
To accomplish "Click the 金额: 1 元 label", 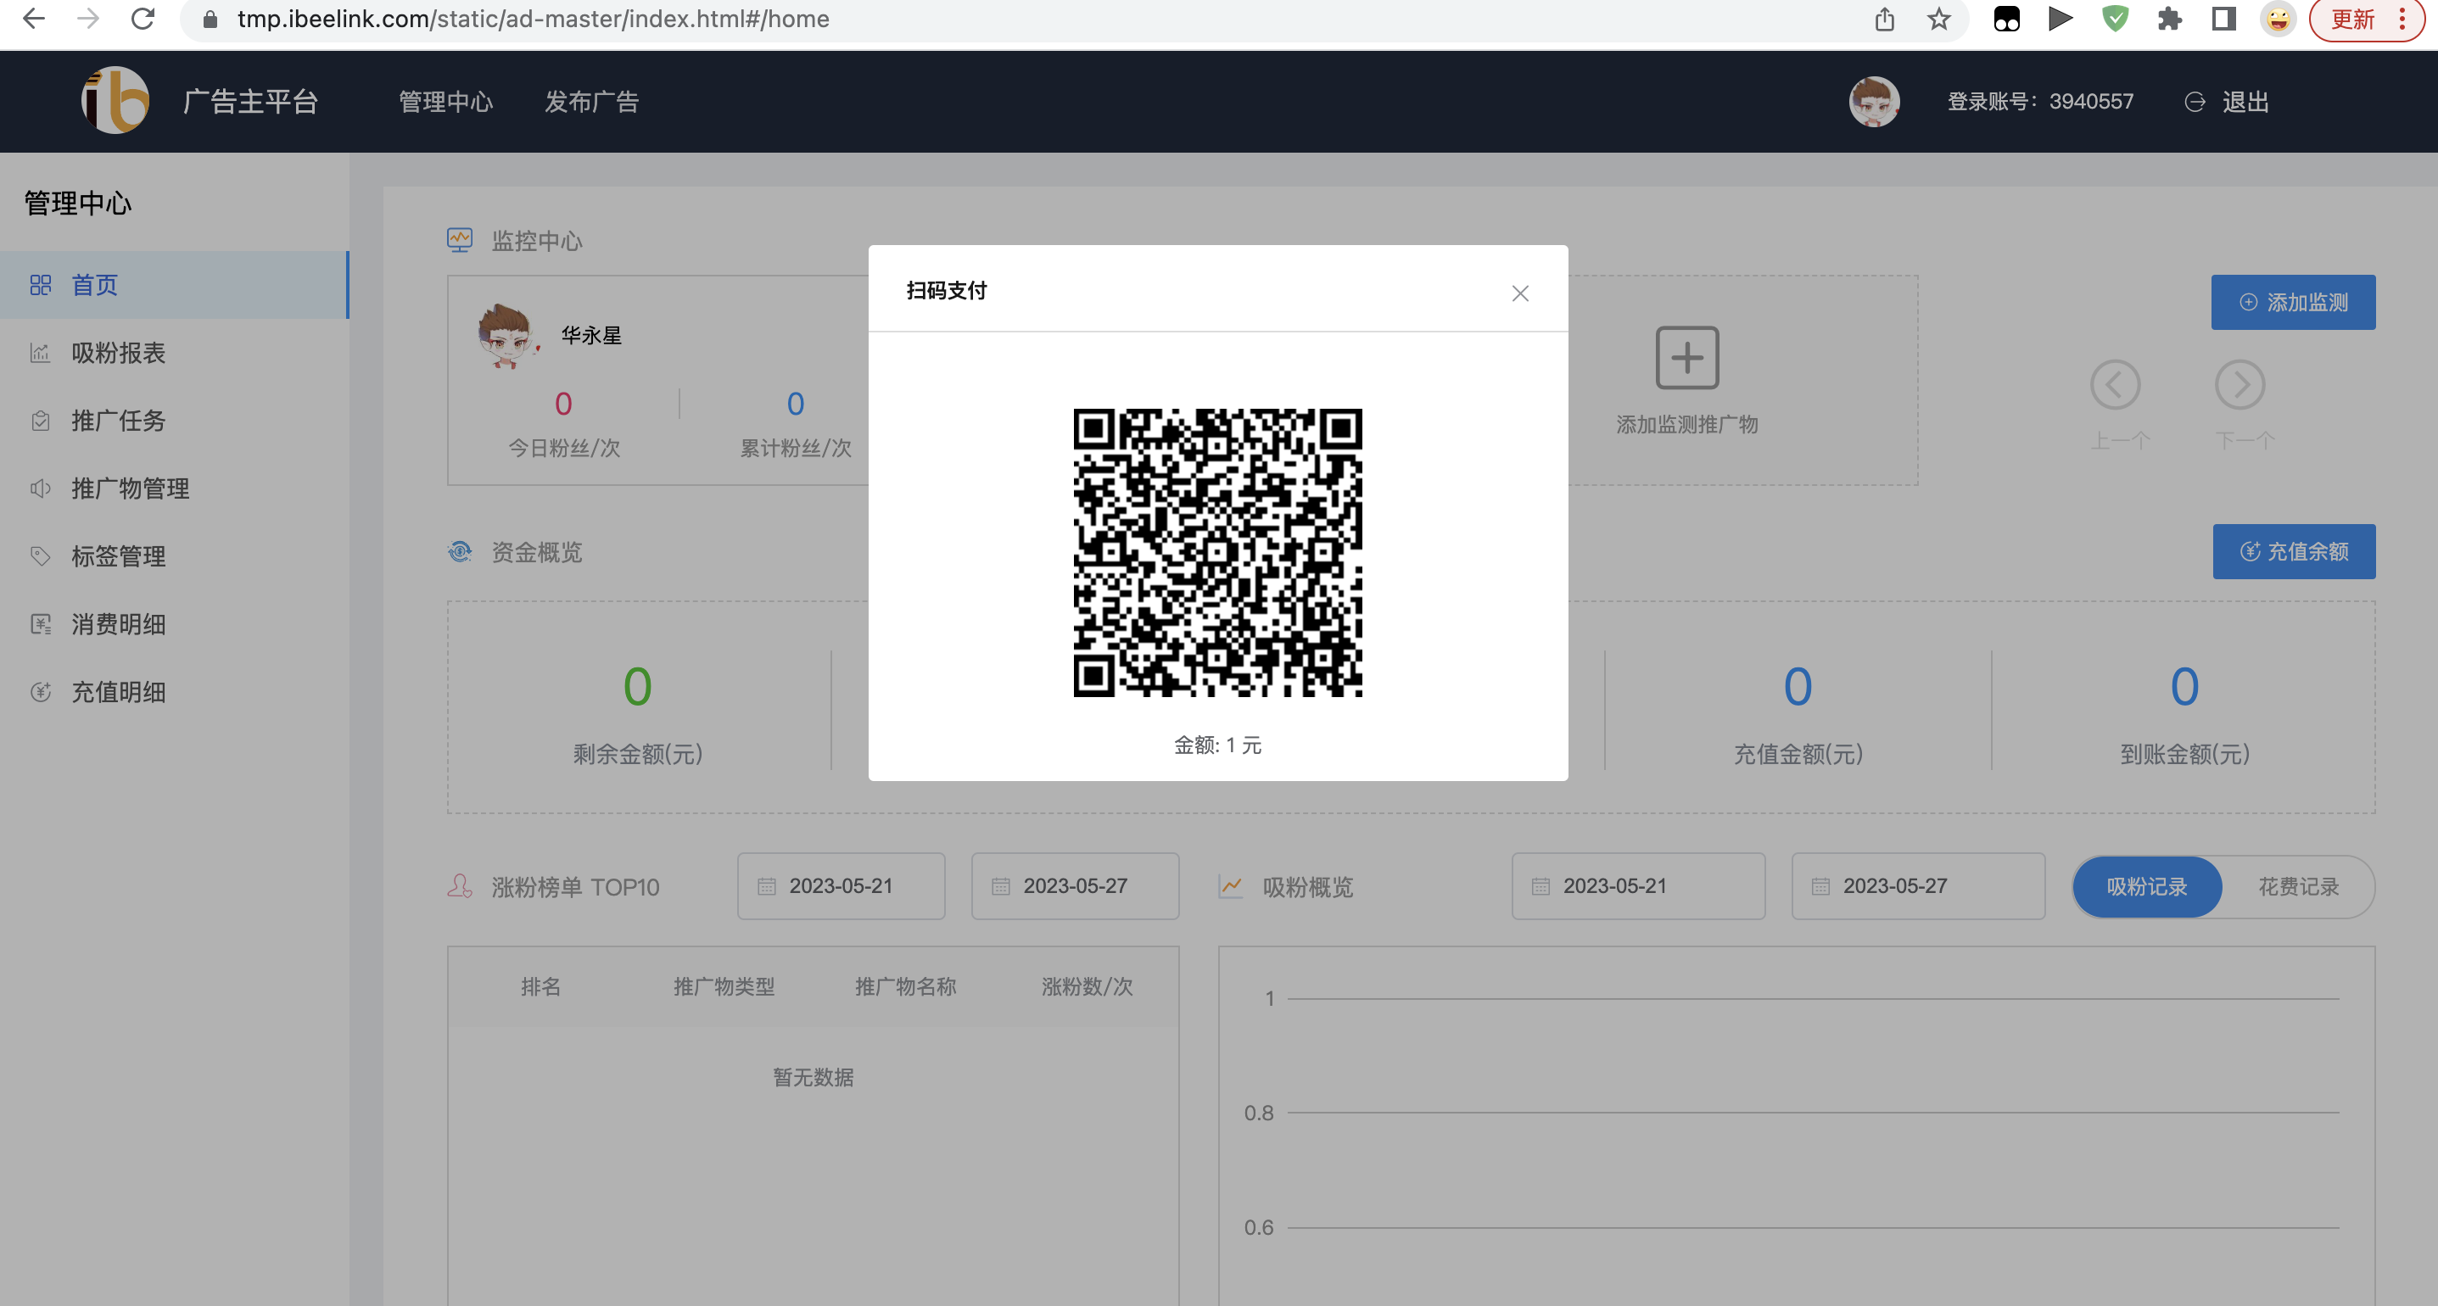I will click(1217, 745).
